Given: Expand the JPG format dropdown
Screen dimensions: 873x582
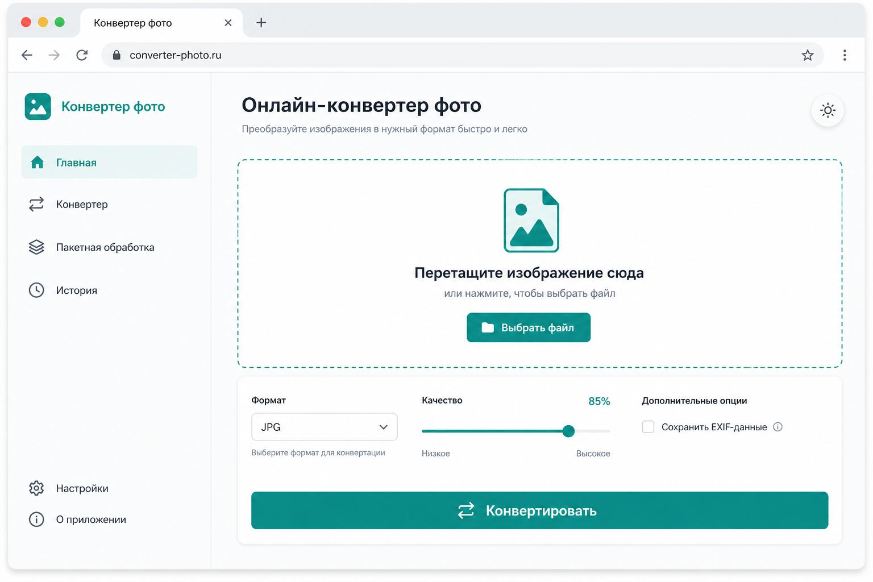Looking at the screenshot, I should (x=324, y=427).
